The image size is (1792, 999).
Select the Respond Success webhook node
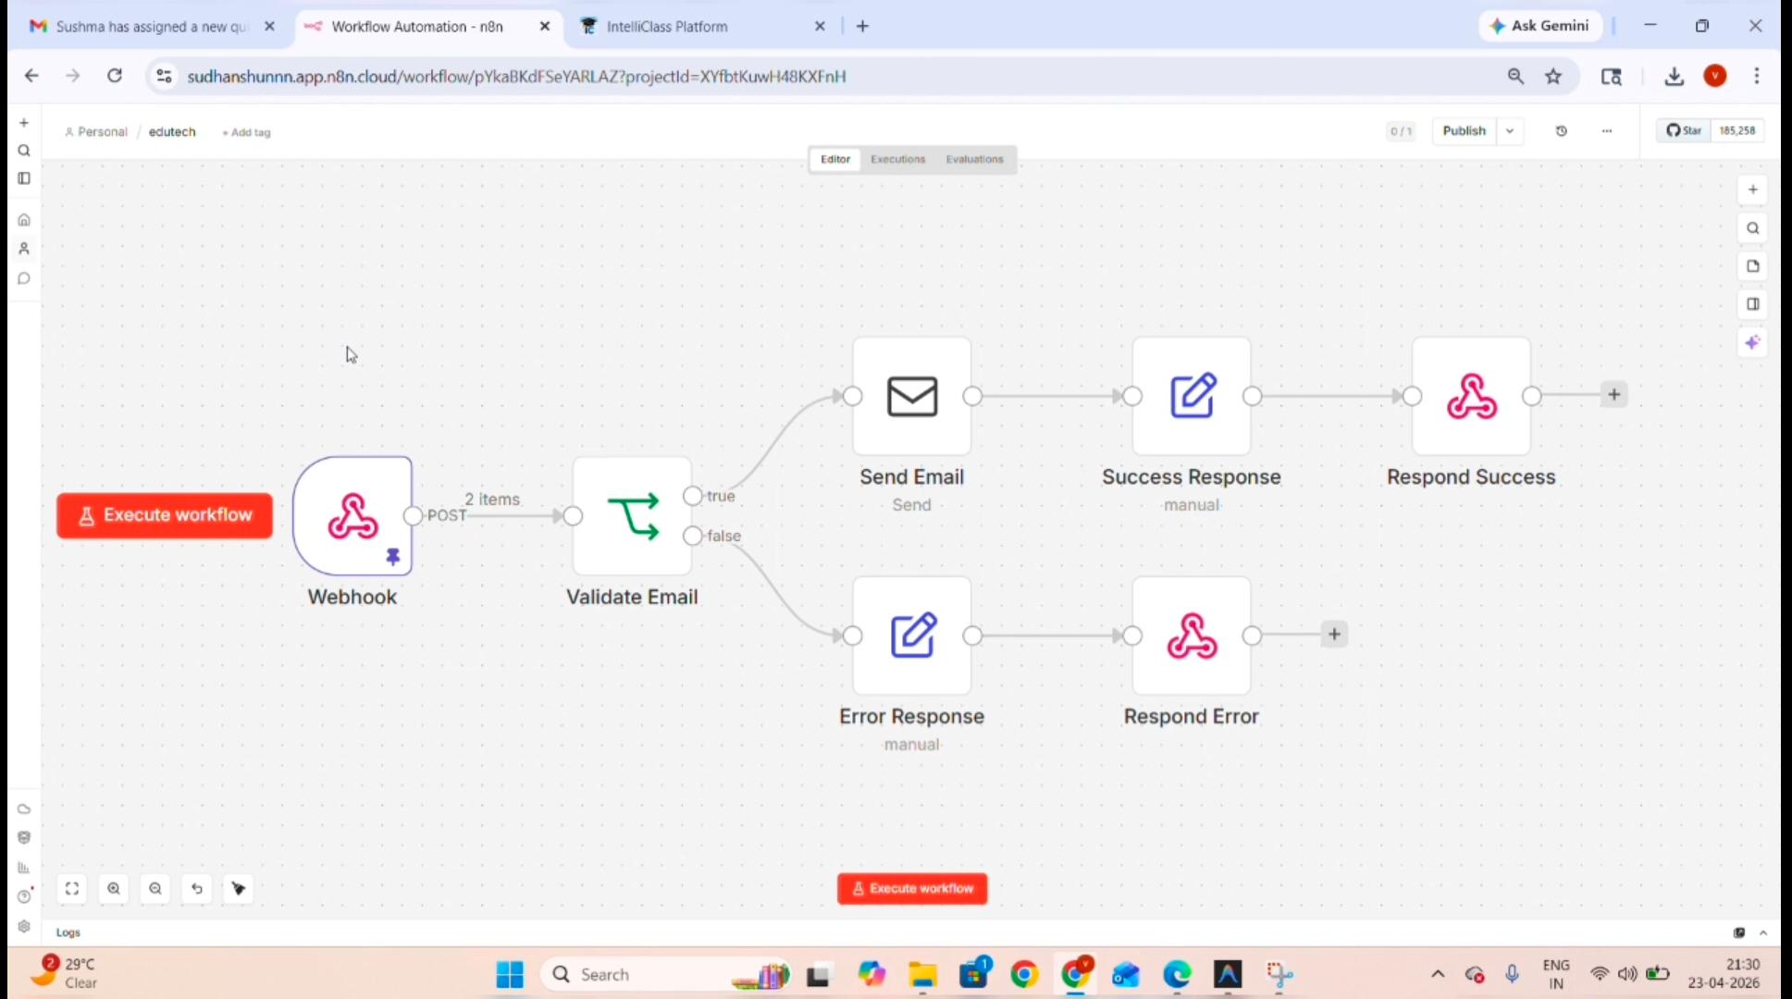click(x=1471, y=396)
